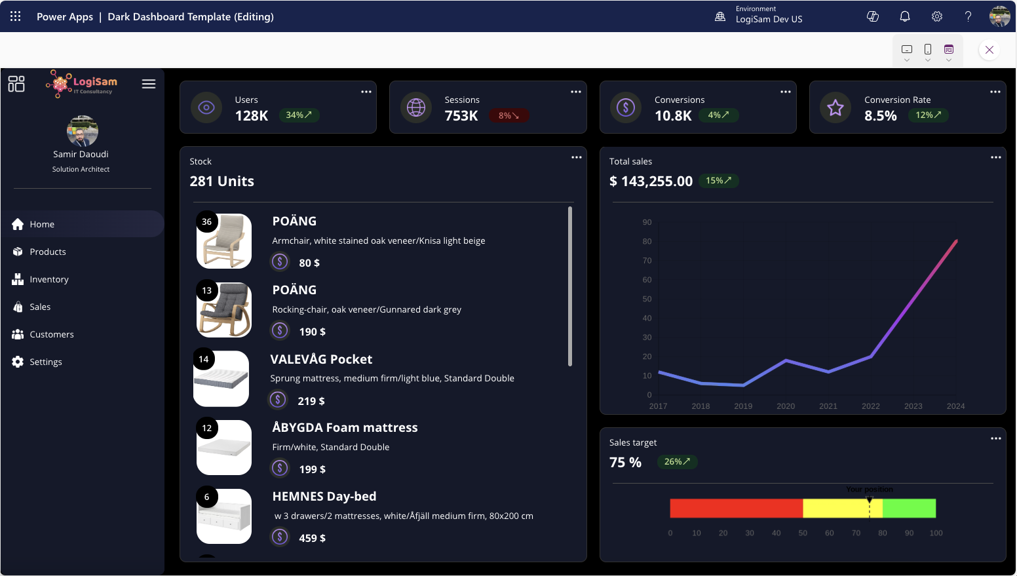The image size is (1017, 576).
Task: Open the Power Apps waffle launcher
Action: 14,16
